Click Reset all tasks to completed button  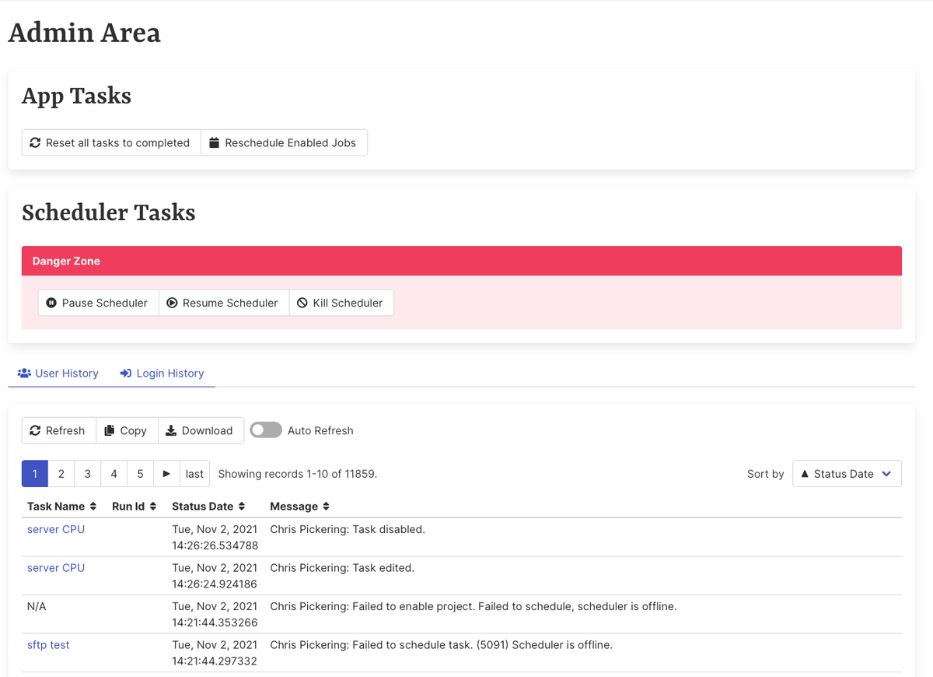coord(110,143)
